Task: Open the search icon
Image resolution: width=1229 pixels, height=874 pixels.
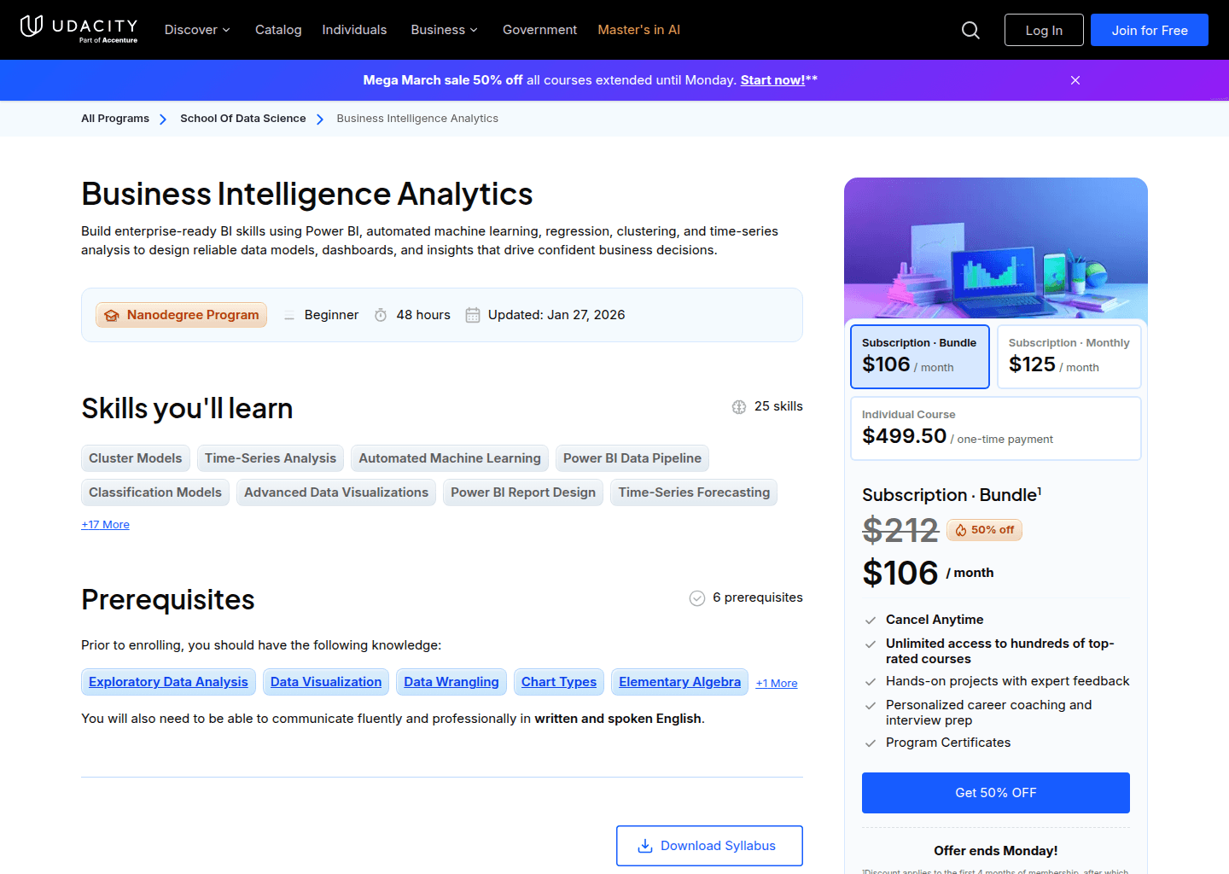Action: point(970,29)
